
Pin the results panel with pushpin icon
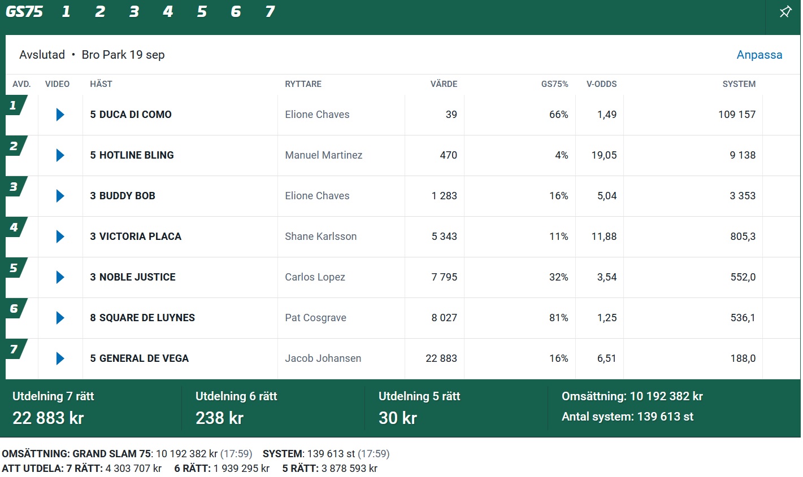pos(785,12)
